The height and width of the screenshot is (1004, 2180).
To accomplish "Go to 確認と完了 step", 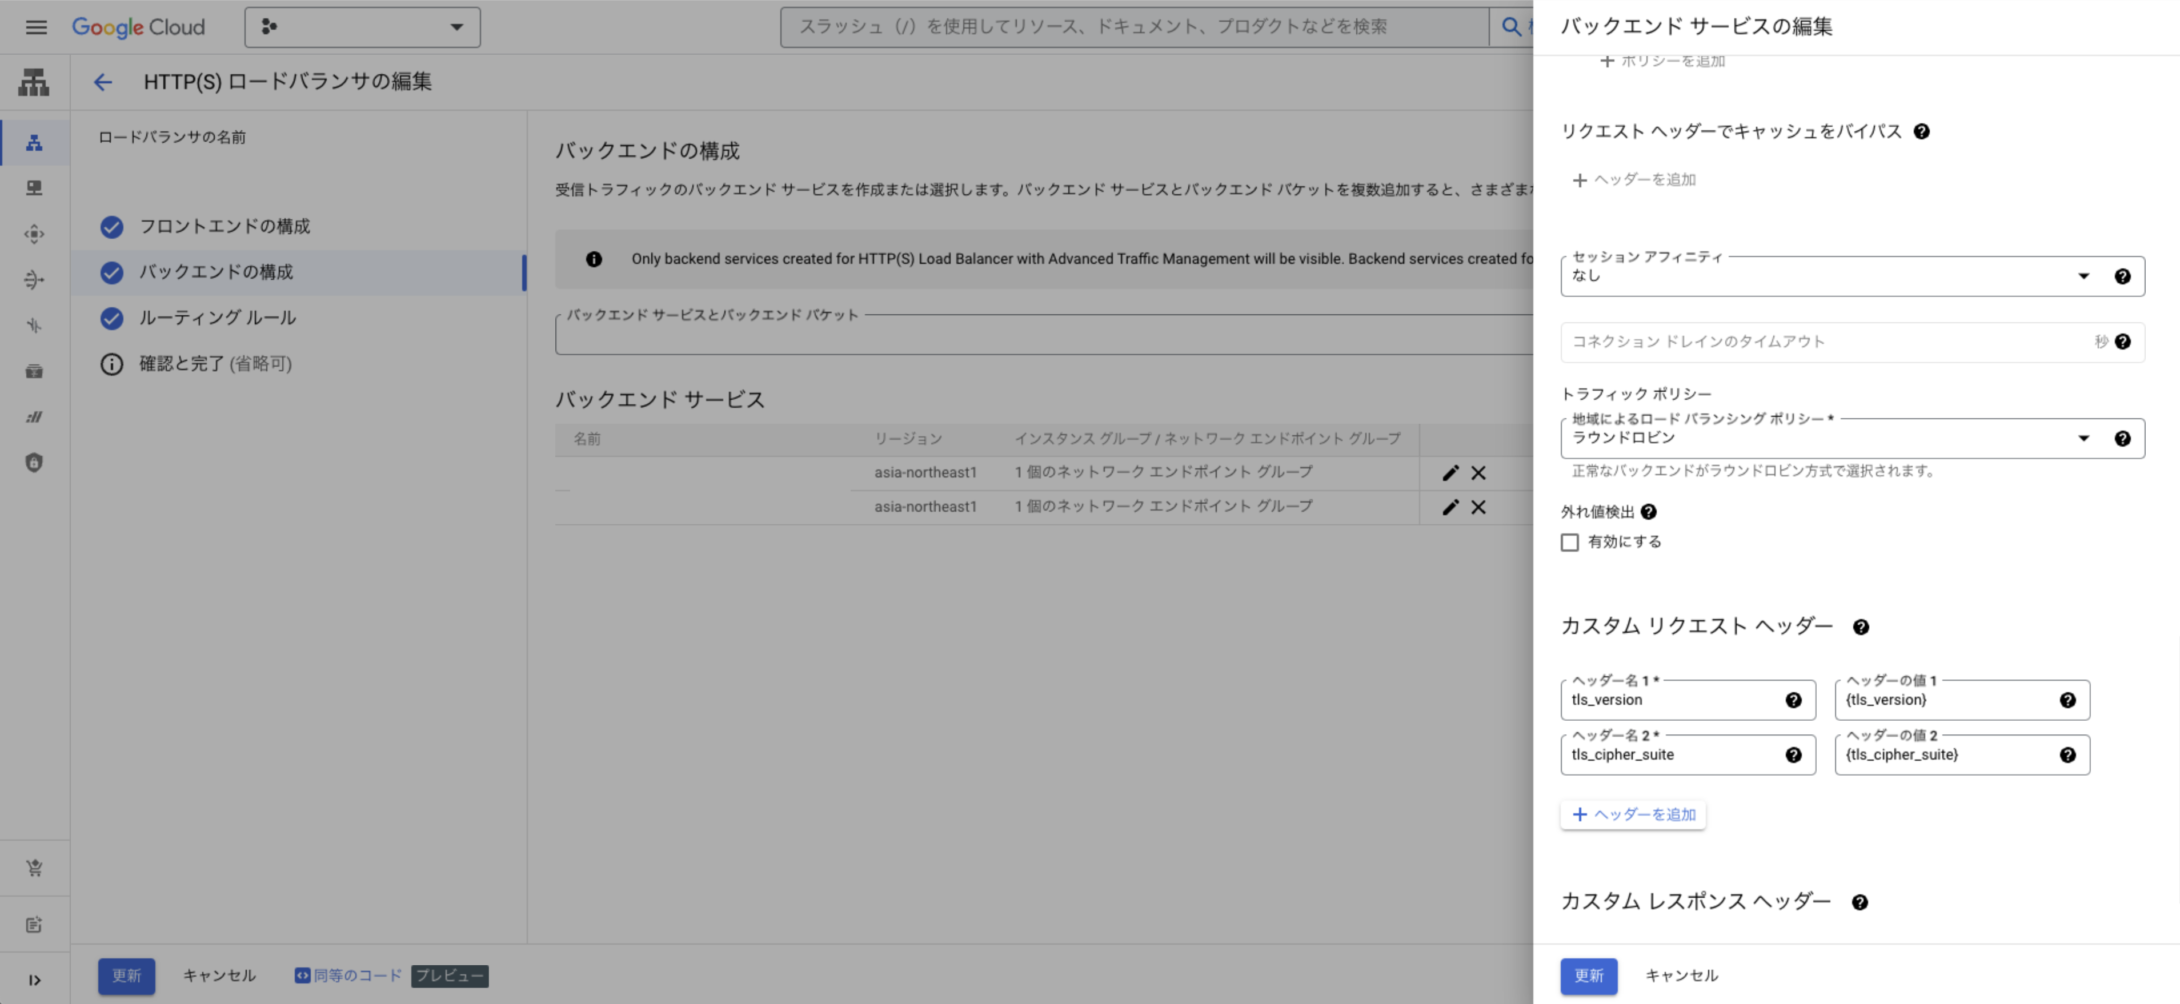I will (215, 364).
